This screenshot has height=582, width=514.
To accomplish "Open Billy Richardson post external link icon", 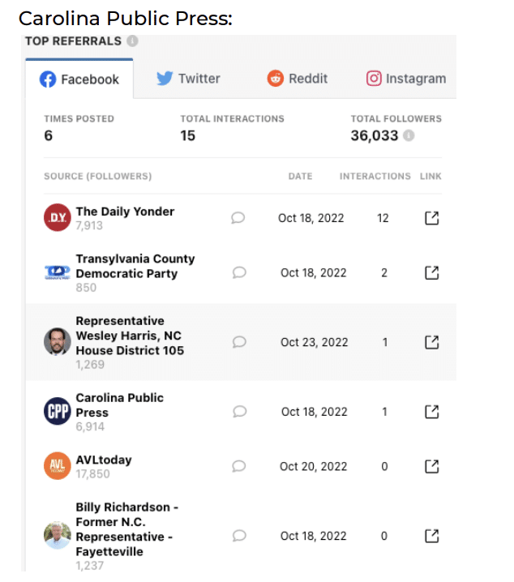I will click(x=432, y=536).
